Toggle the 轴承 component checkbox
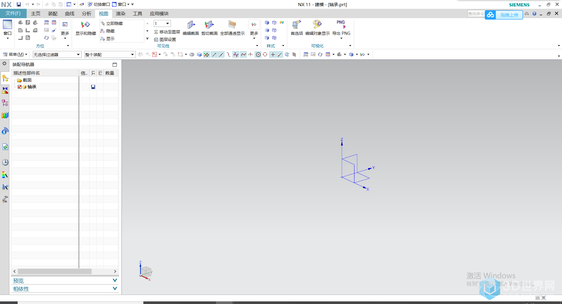The width and height of the screenshot is (562, 304). pyautogui.click(x=20, y=87)
